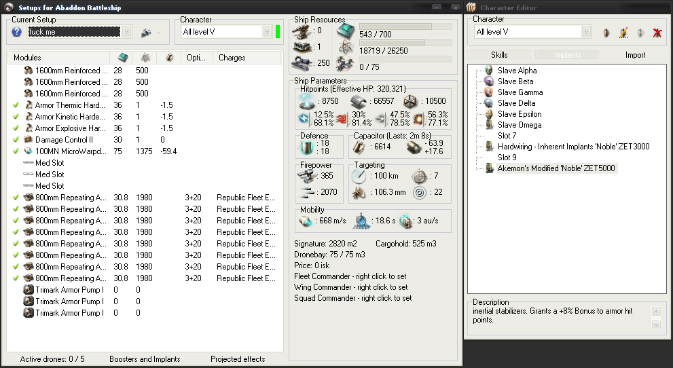The width and height of the screenshot is (673, 368).
Task: Open the Projected effects section
Action: [x=238, y=359]
